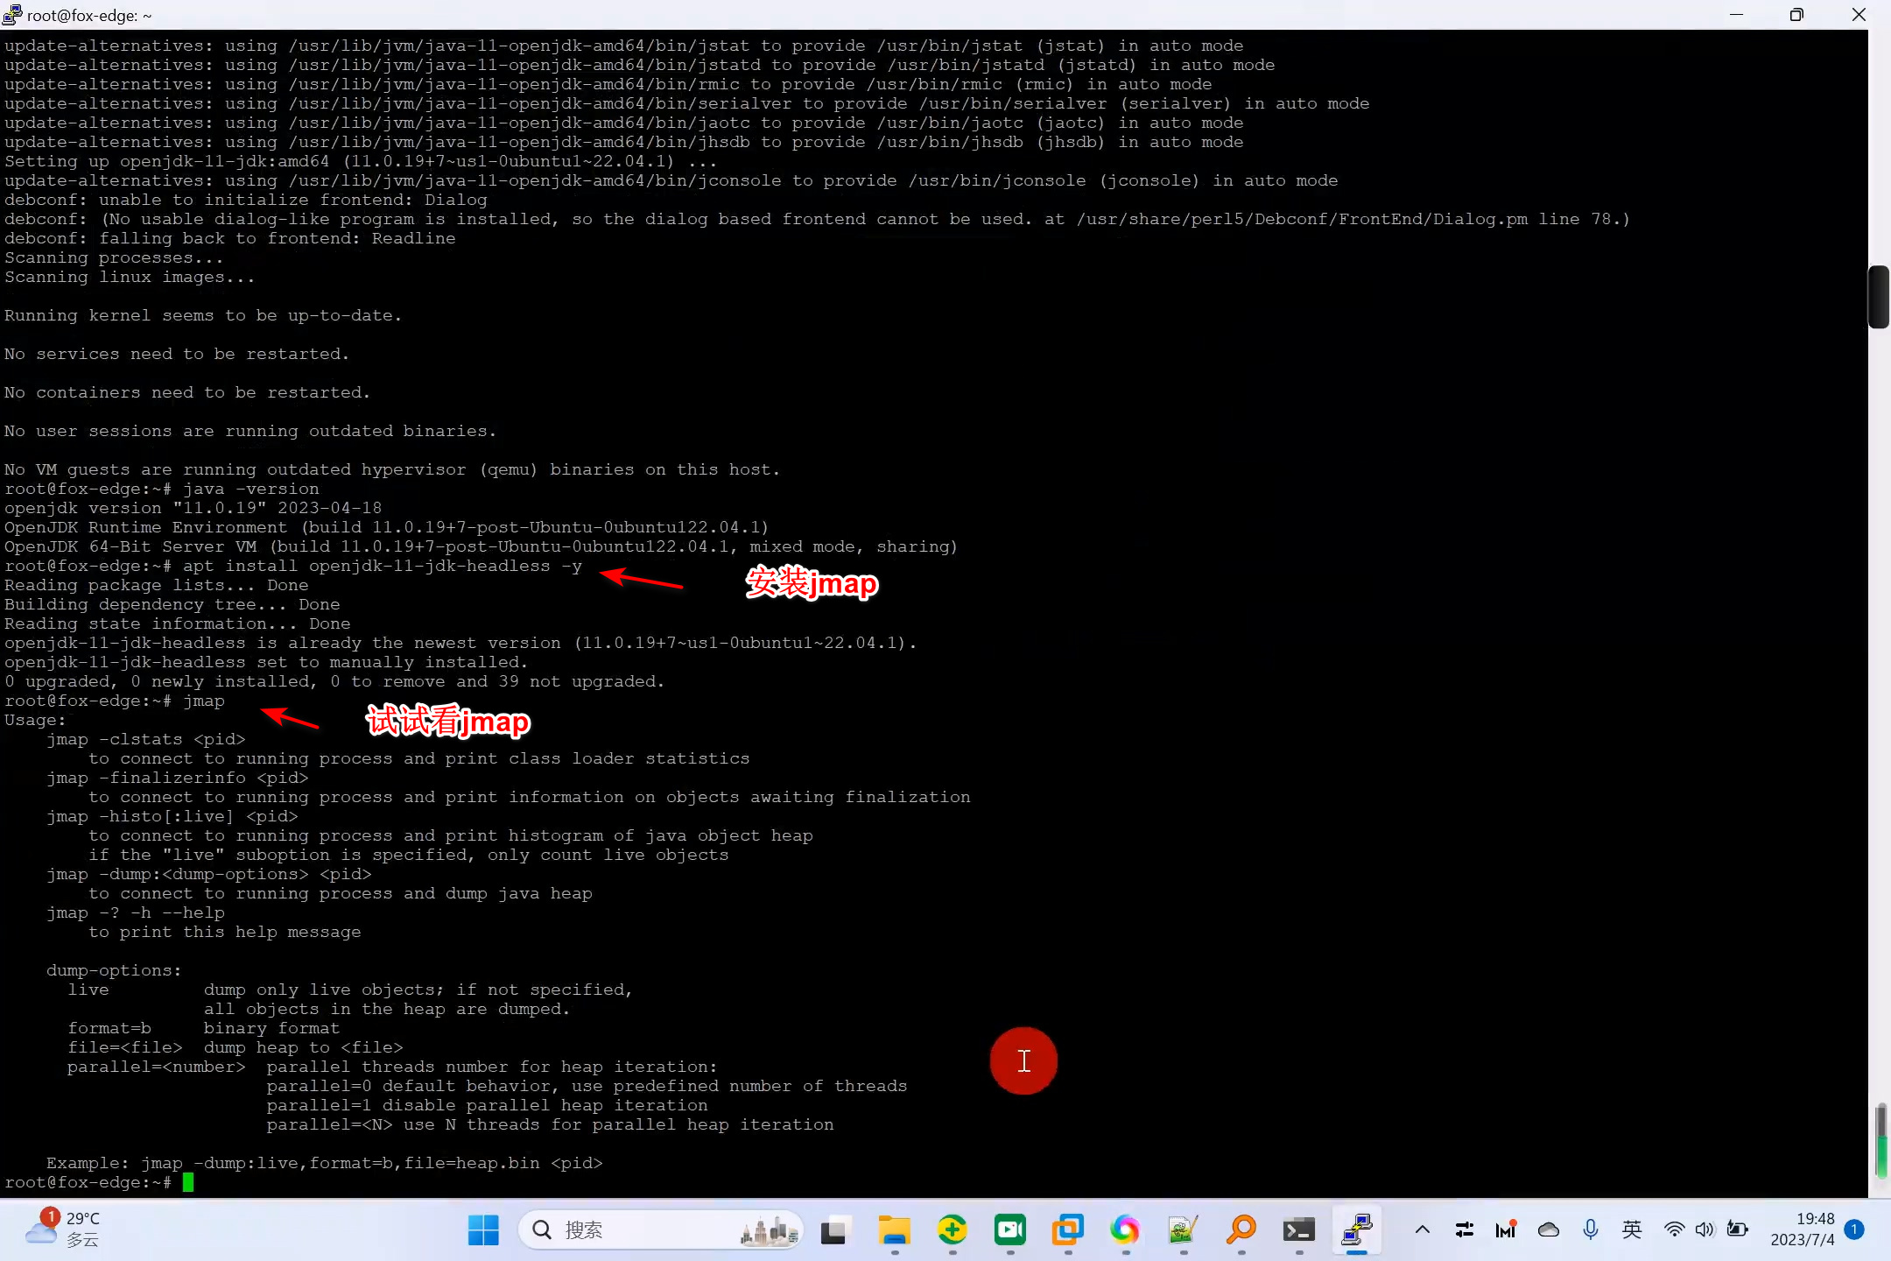This screenshot has width=1891, height=1261.
Task: Click the 'No services need to be restarted.' line
Action: point(177,354)
